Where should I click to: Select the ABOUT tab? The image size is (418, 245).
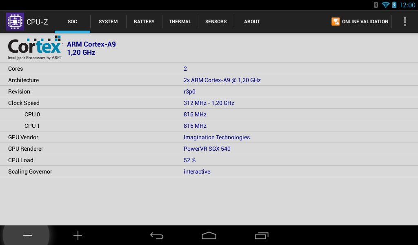pyautogui.click(x=252, y=22)
